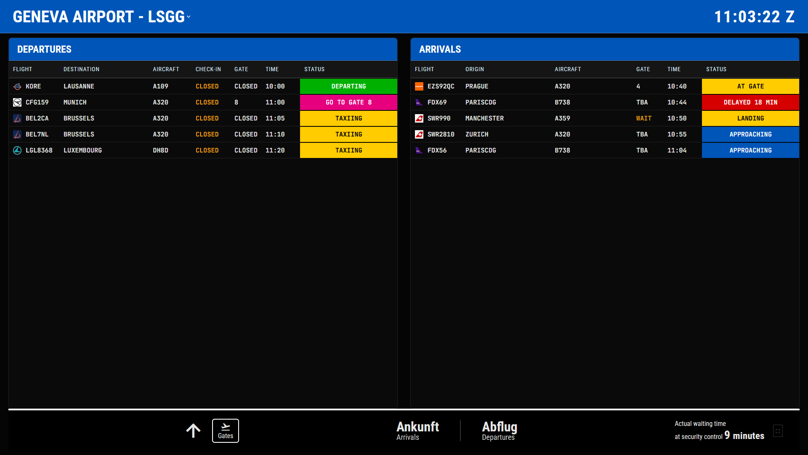Screen dimensions: 808x455
Task: Click the Condor logo for CFG159
Action: click(x=17, y=102)
